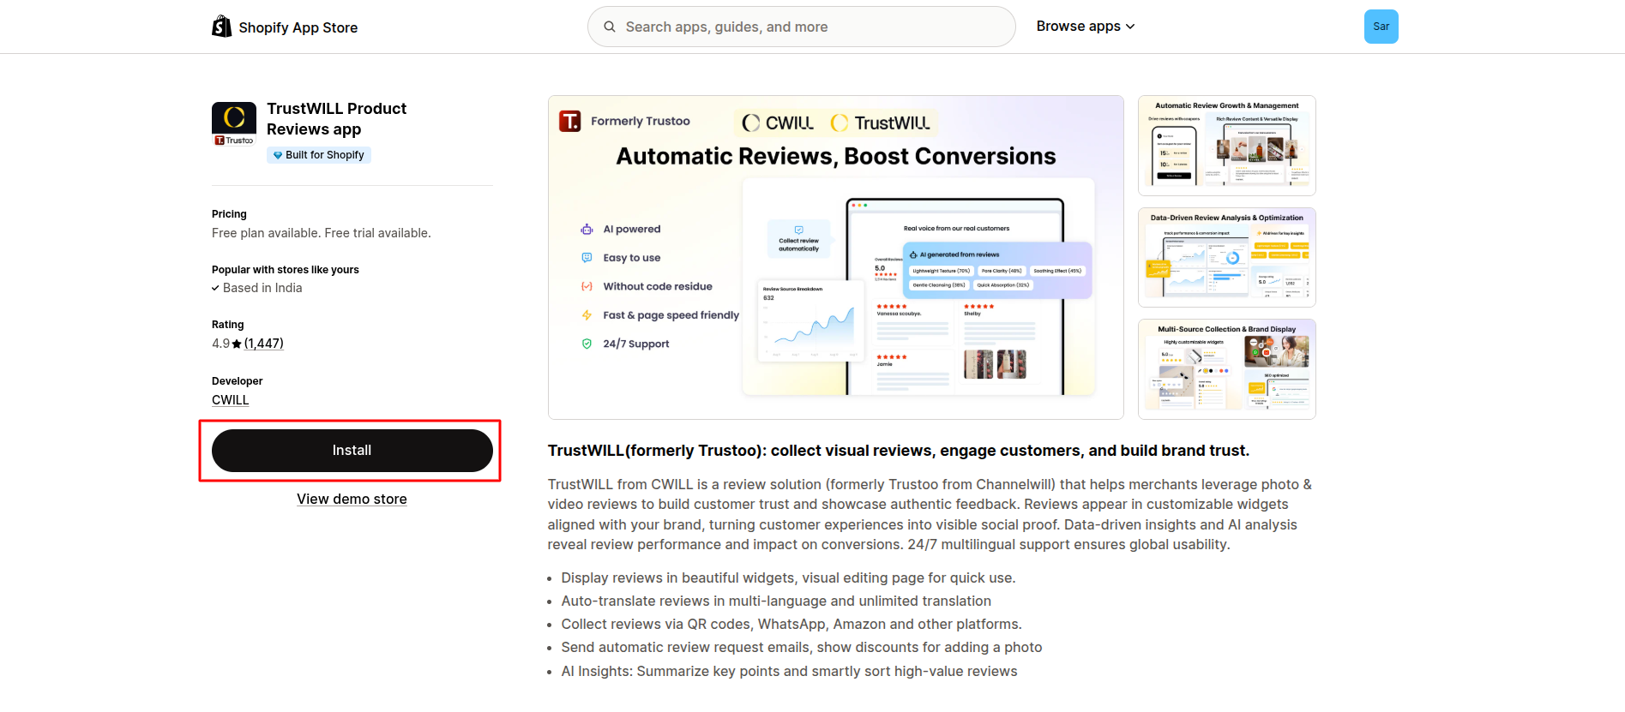Click the rating star icon
Viewport: 1625px width, 712px height.
coord(237,344)
